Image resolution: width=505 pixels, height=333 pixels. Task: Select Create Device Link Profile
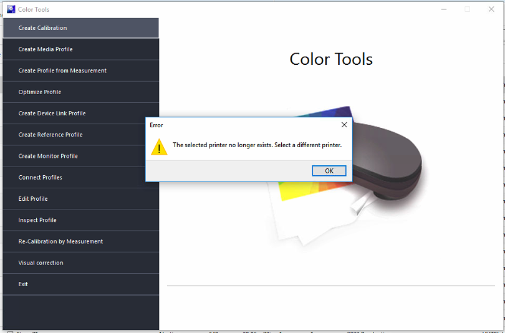(81, 113)
